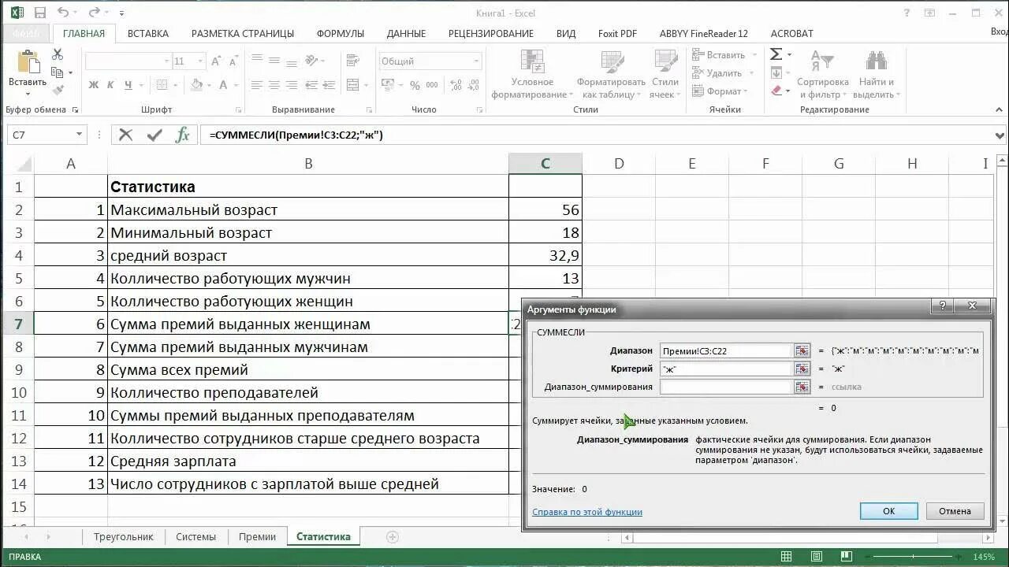Viewport: 1009px width, 567px height.
Task: Cancel formula entry with the X icon
Action: point(125,135)
